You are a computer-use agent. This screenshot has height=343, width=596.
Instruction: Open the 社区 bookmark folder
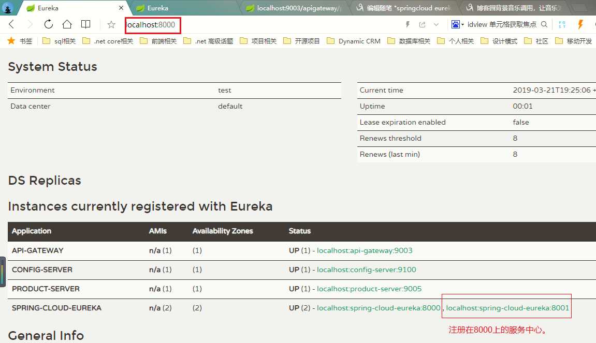(x=536, y=41)
